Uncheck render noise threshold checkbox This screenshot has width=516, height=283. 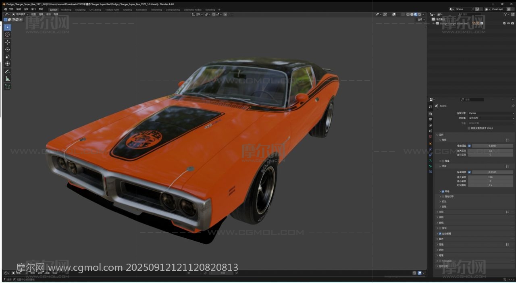tap(469, 172)
